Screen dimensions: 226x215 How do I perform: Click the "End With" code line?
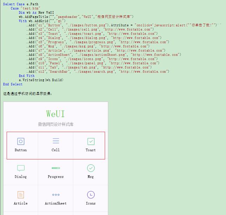(27, 76)
